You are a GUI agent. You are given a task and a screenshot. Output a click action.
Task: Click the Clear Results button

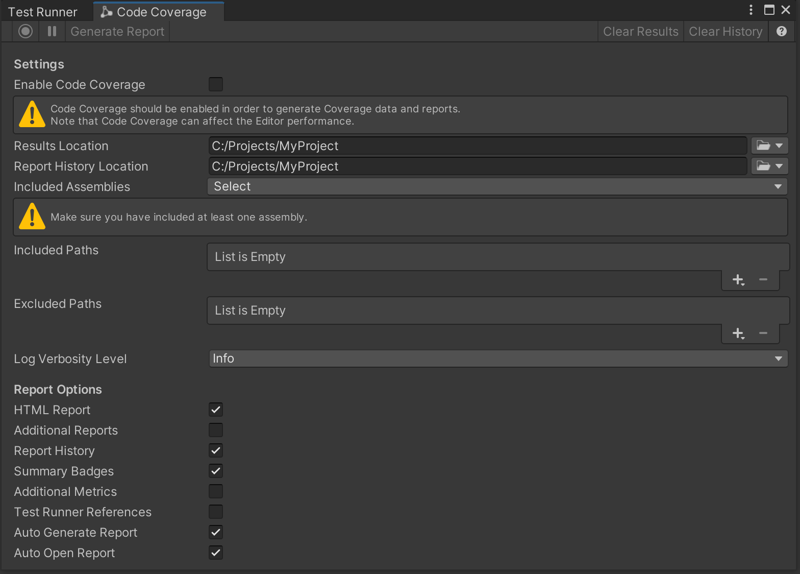tap(640, 32)
